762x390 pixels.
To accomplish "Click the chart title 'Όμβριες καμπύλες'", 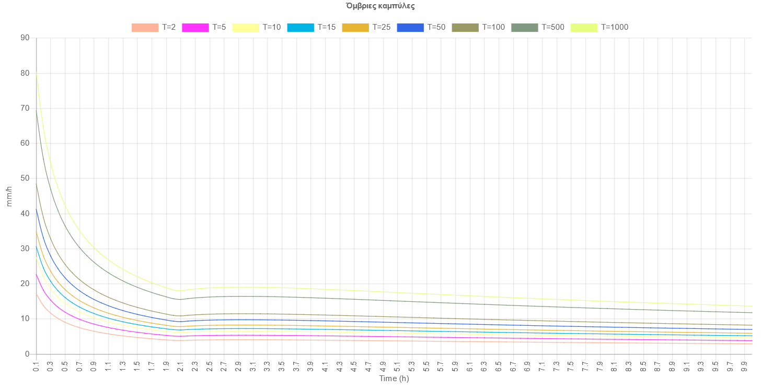I will (380, 6).
